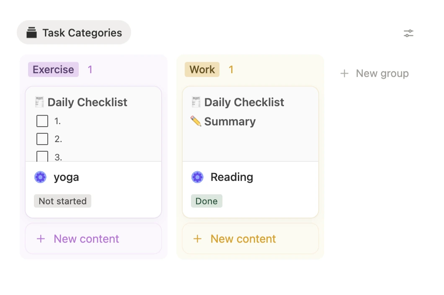Select the Exercise group label
The width and height of the screenshot is (444, 295).
pyautogui.click(x=53, y=69)
